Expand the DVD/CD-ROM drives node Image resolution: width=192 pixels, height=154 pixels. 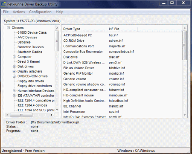point(14,76)
